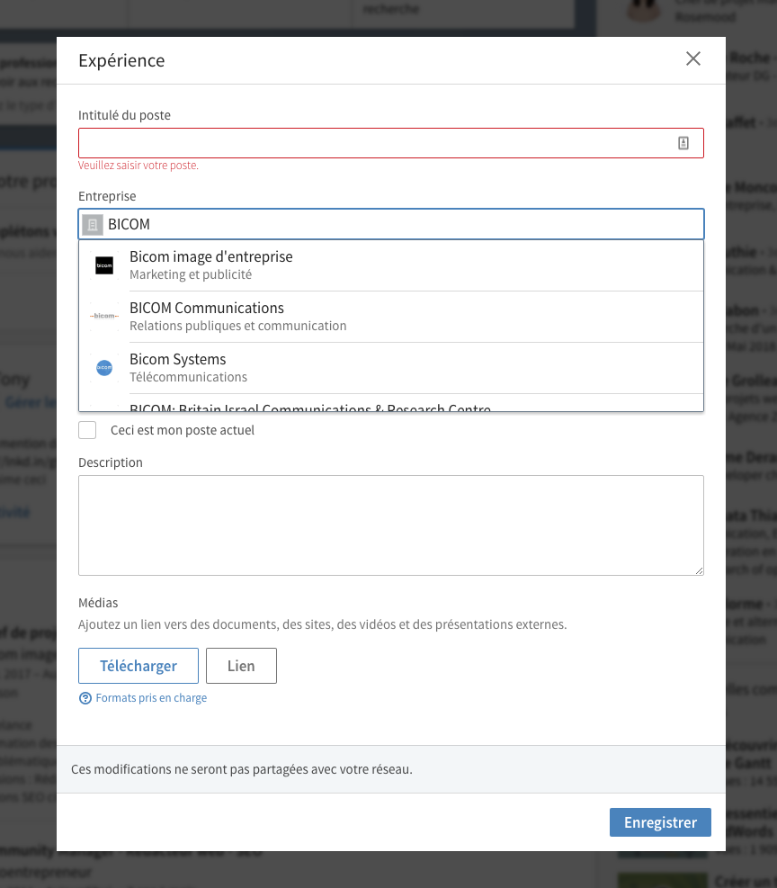Click the Lien button
This screenshot has height=888, width=777.
(x=241, y=666)
